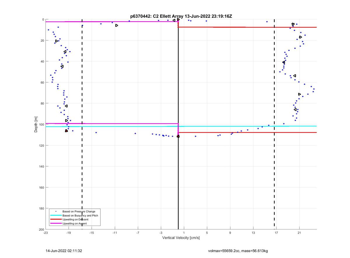Click legend entry "Upwelling on Ascent"
This screenshot has width=350, height=258.
(x=74, y=224)
